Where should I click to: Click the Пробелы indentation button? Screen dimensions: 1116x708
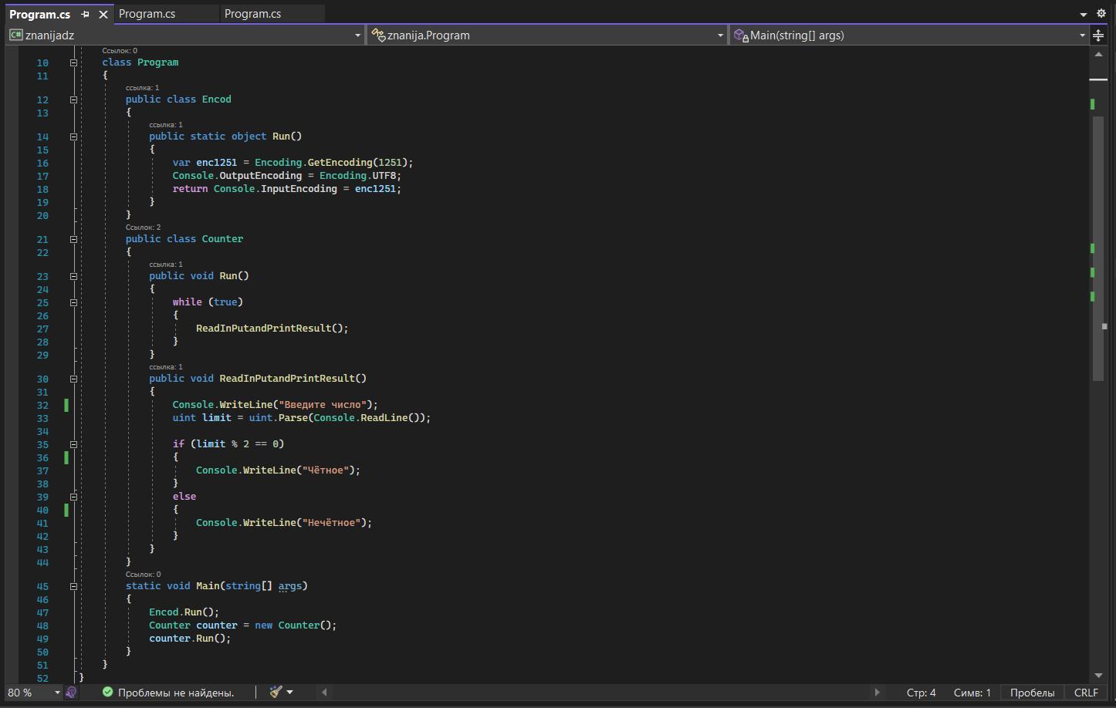pos(1032,693)
